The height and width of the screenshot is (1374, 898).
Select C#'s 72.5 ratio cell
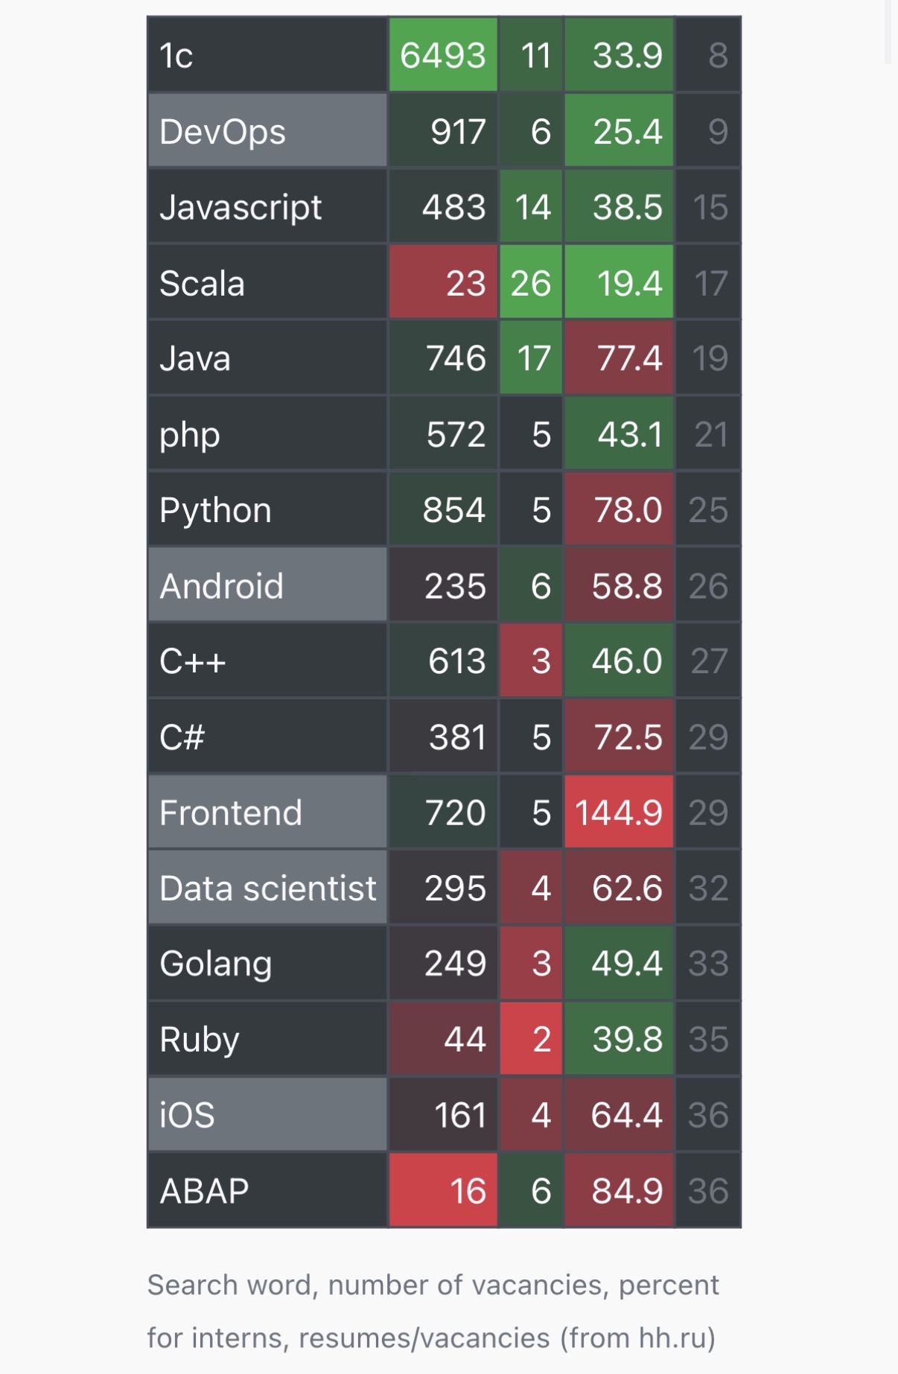click(x=619, y=737)
